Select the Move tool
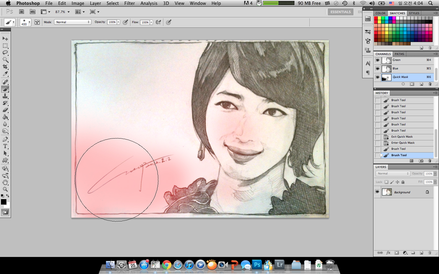 pyautogui.click(x=5, y=39)
